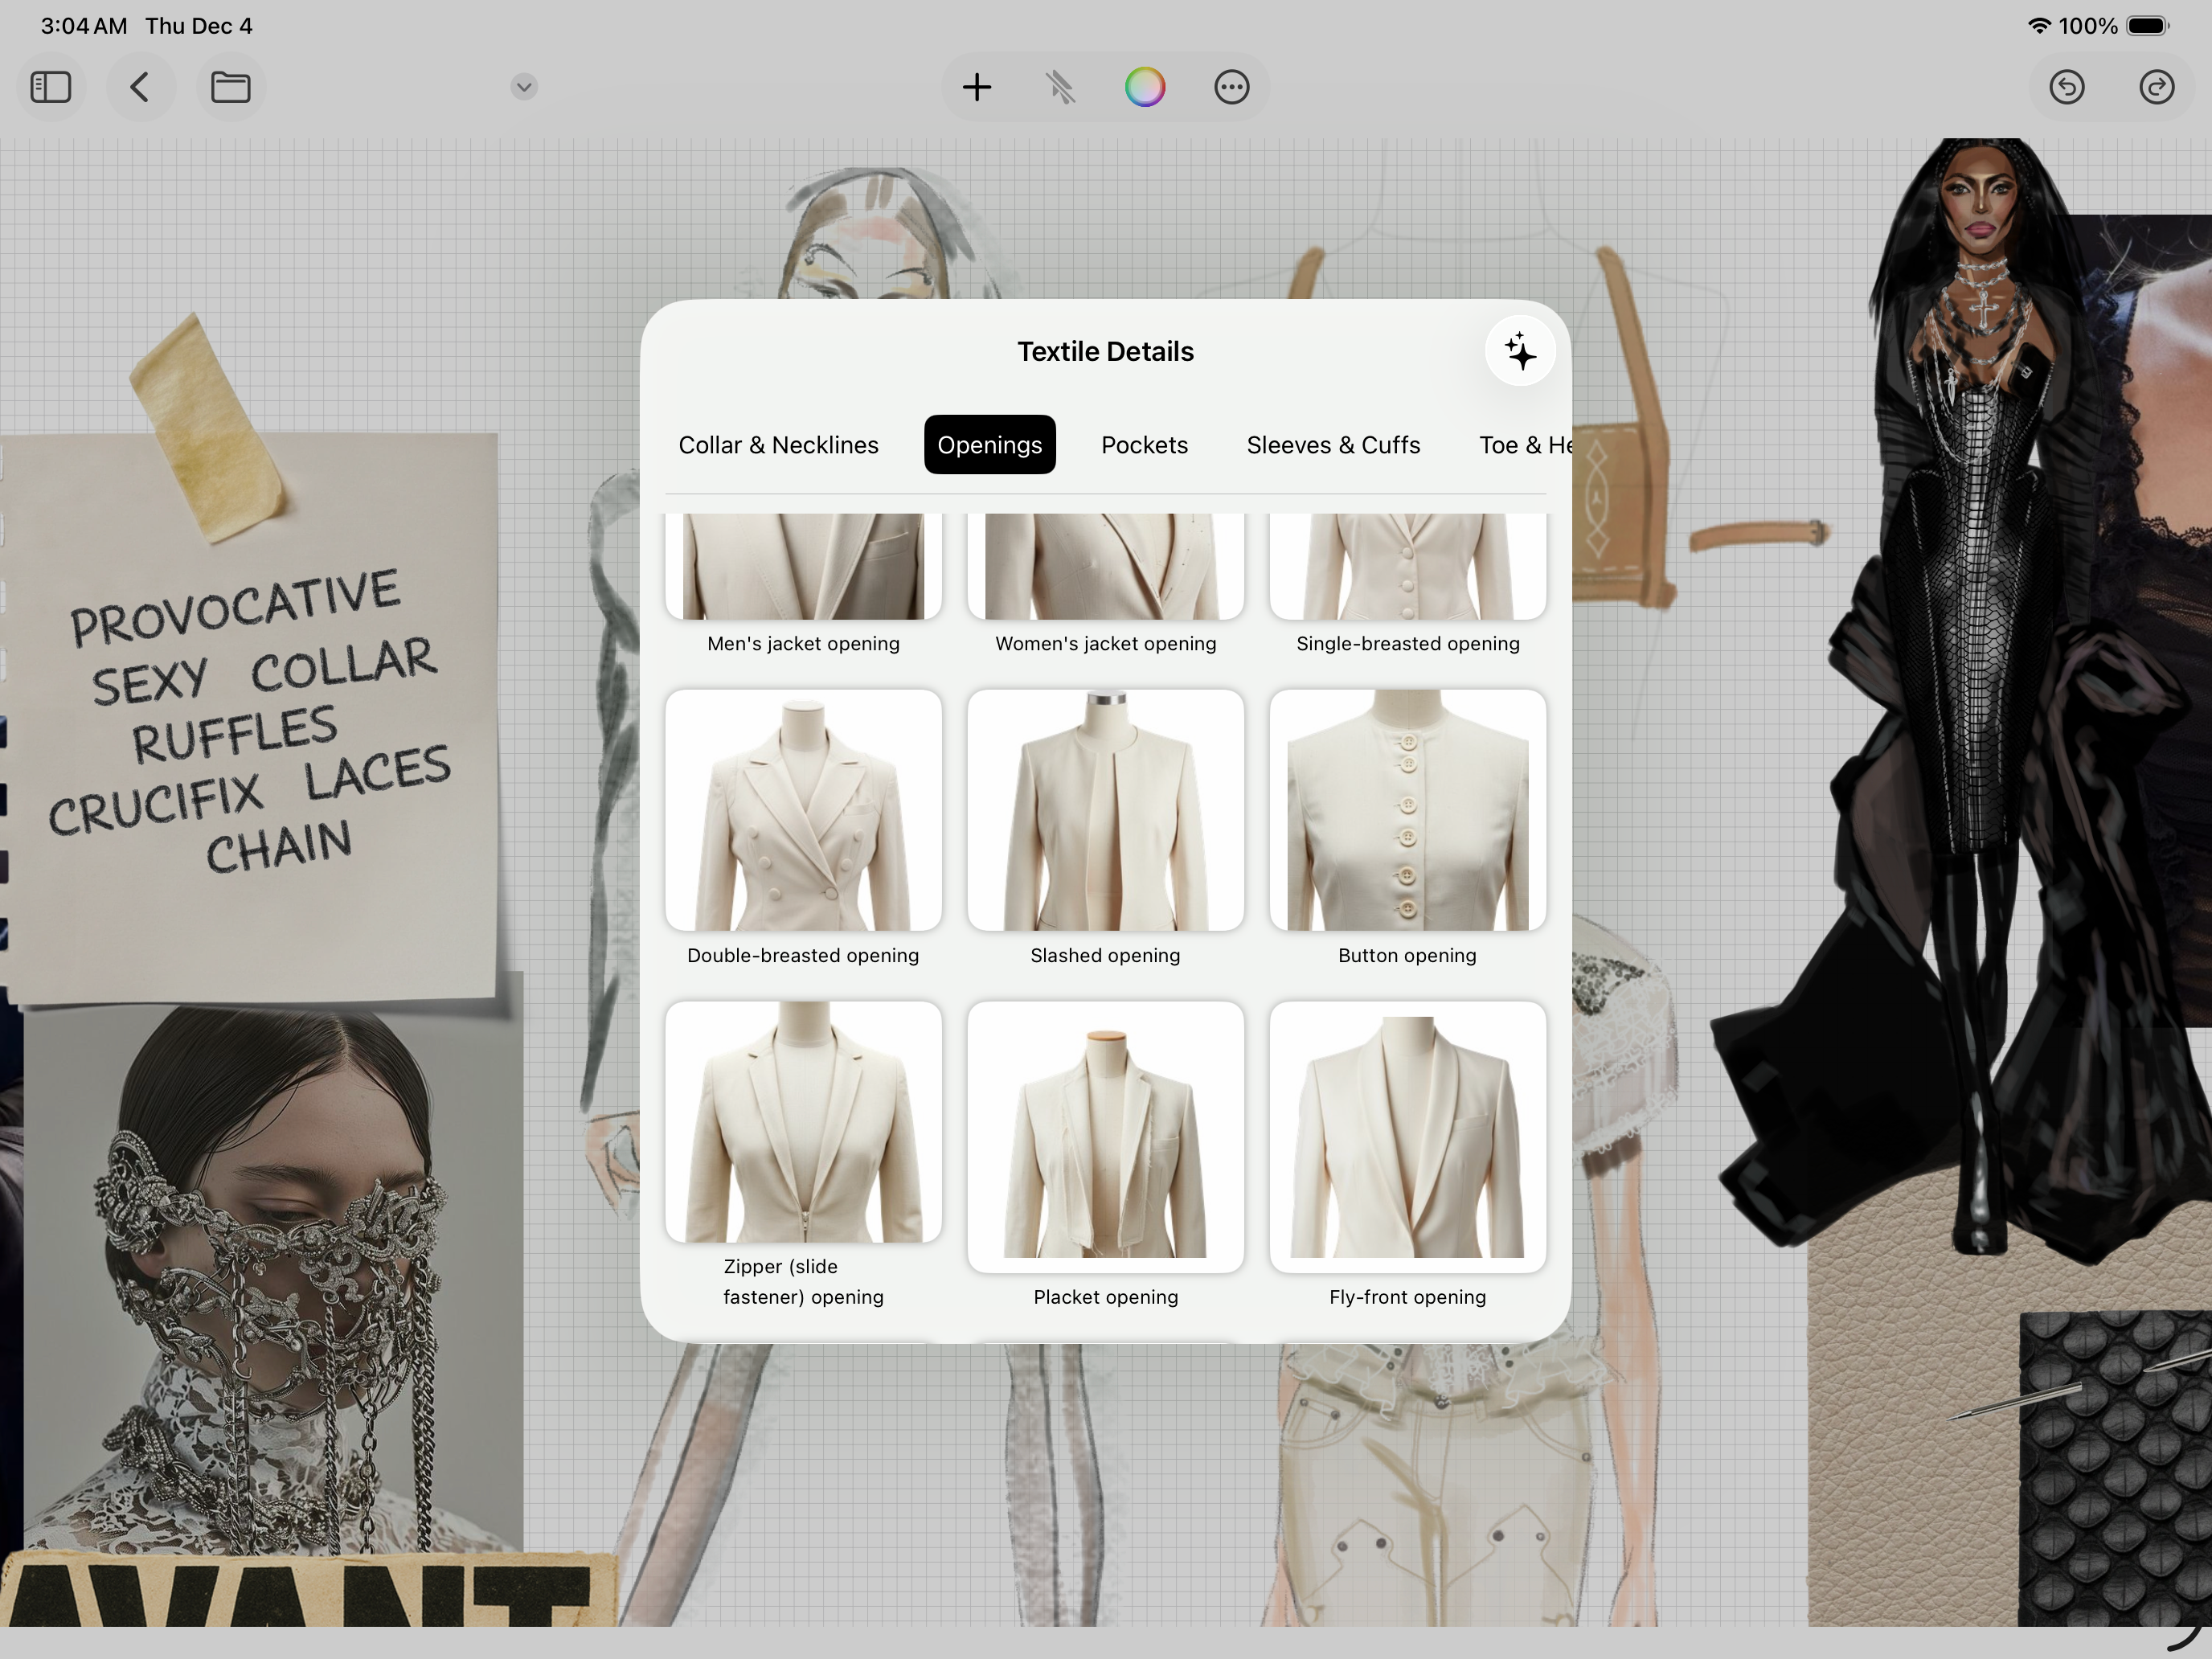This screenshot has height=1659, width=2212.
Task: Expand the title dropdown chevron
Action: tap(524, 87)
